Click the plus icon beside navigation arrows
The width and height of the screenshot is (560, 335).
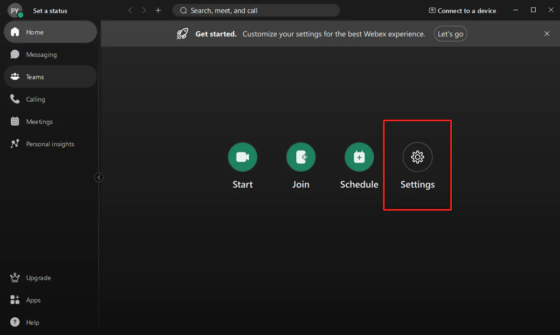pos(158,10)
